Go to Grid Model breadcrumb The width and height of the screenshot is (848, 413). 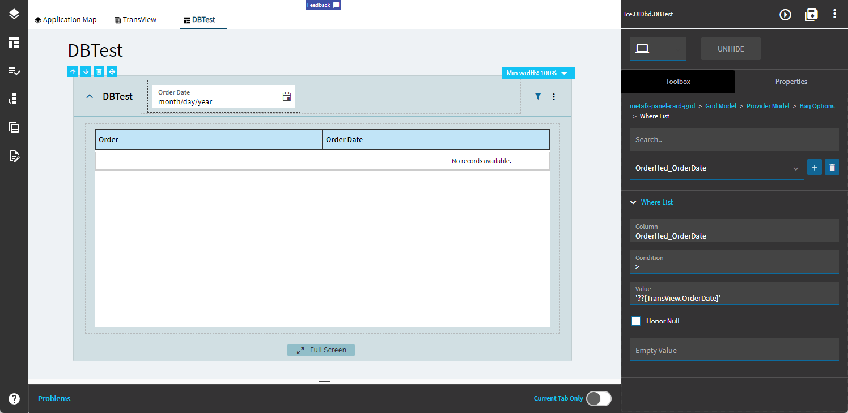(720, 106)
